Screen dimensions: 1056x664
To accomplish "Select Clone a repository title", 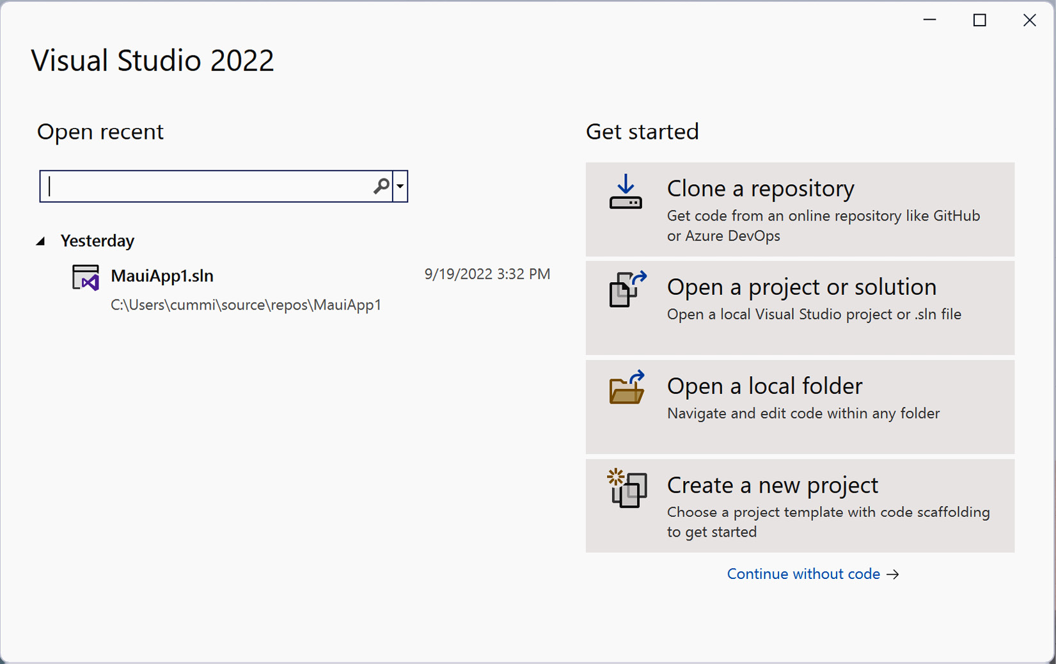I will tap(760, 188).
